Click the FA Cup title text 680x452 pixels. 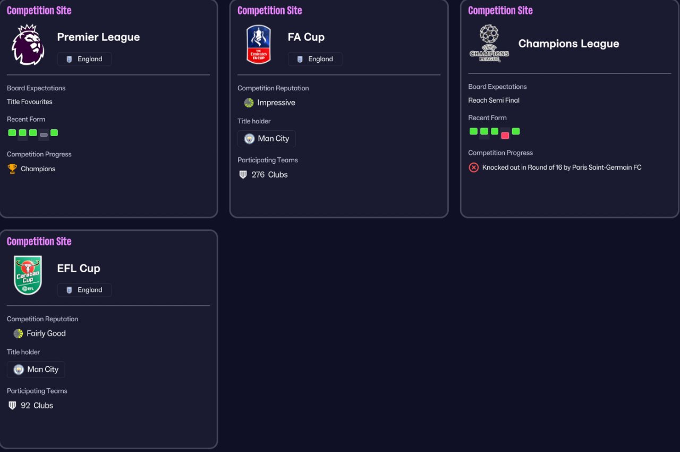[x=306, y=37]
